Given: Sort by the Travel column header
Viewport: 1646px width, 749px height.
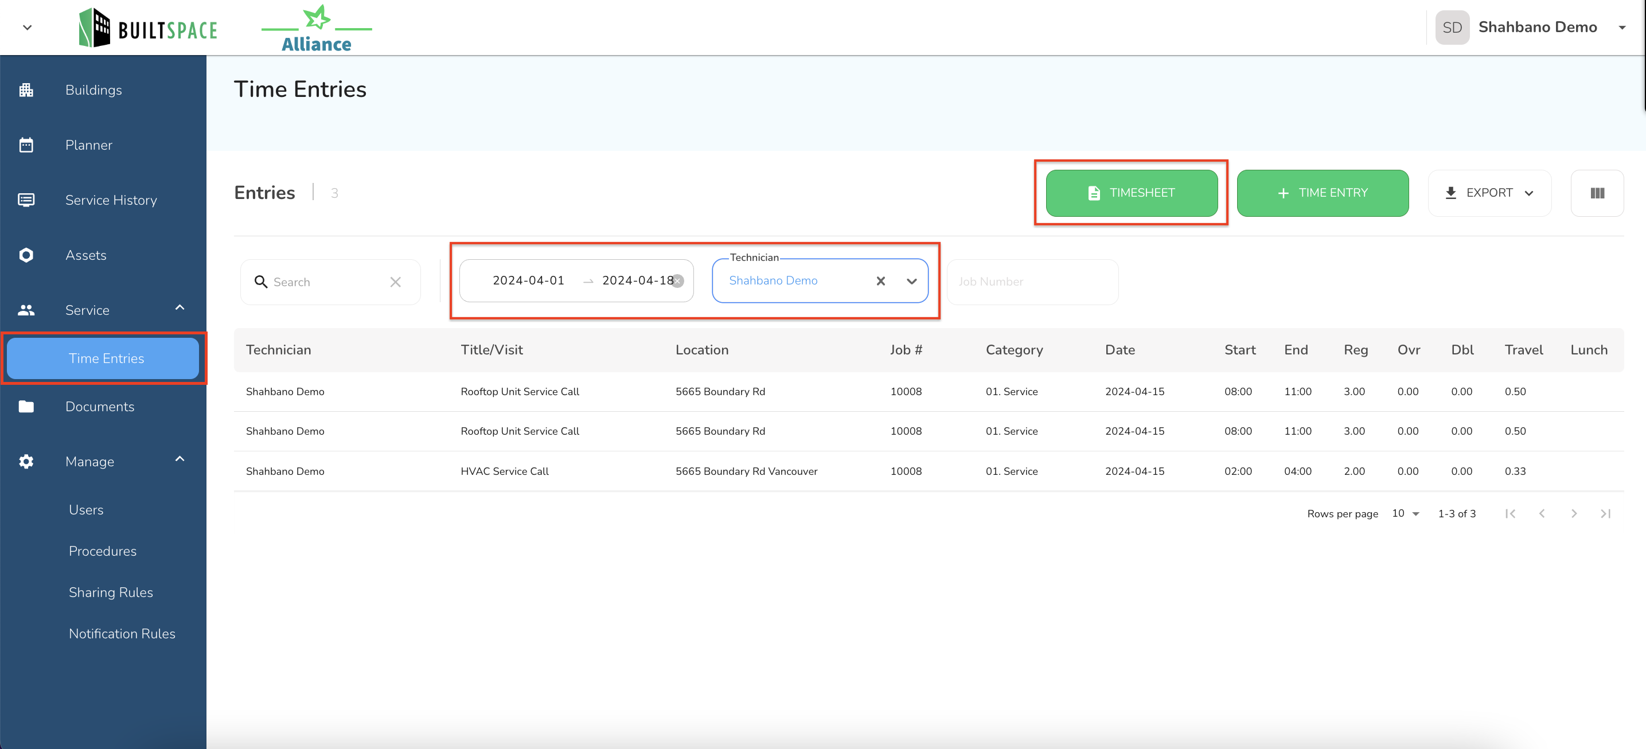Looking at the screenshot, I should tap(1523, 350).
